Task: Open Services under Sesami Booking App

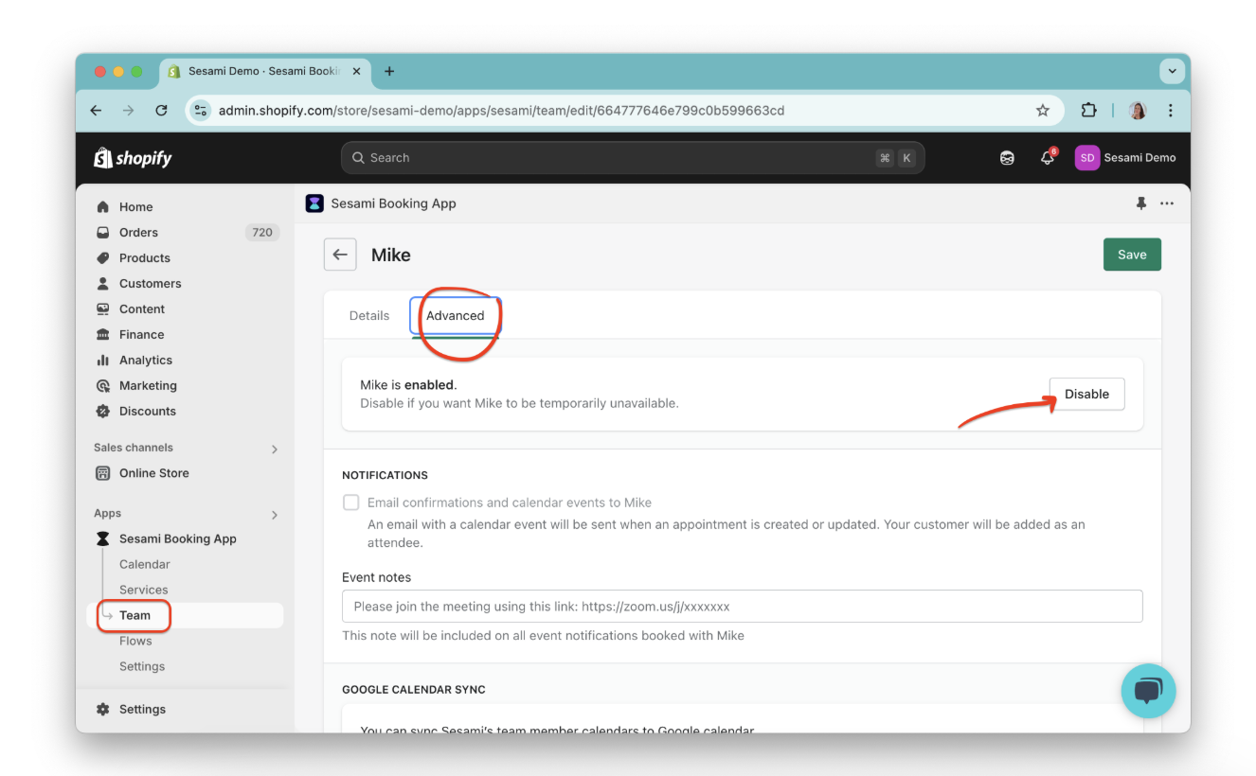Action: [144, 590]
